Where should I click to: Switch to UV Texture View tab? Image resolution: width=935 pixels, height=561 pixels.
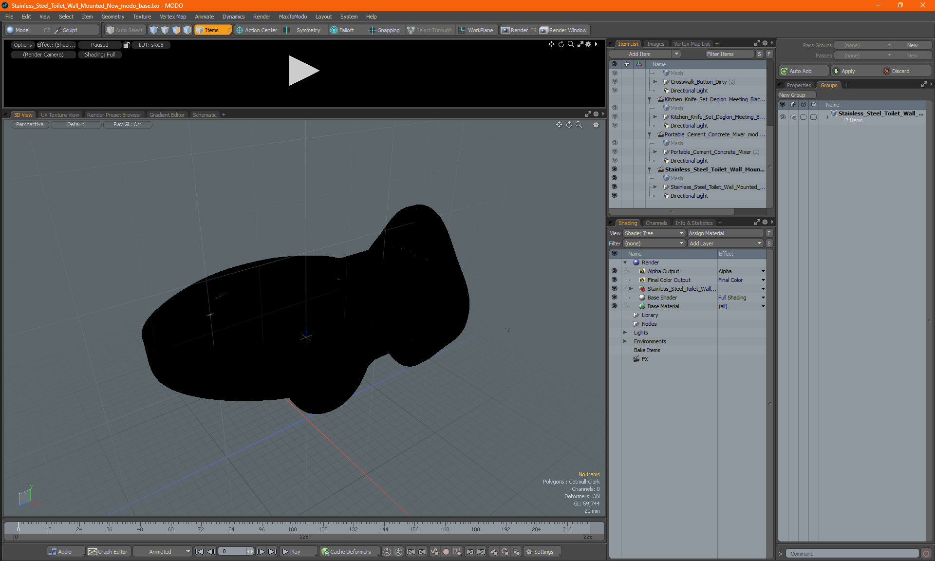click(59, 115)
